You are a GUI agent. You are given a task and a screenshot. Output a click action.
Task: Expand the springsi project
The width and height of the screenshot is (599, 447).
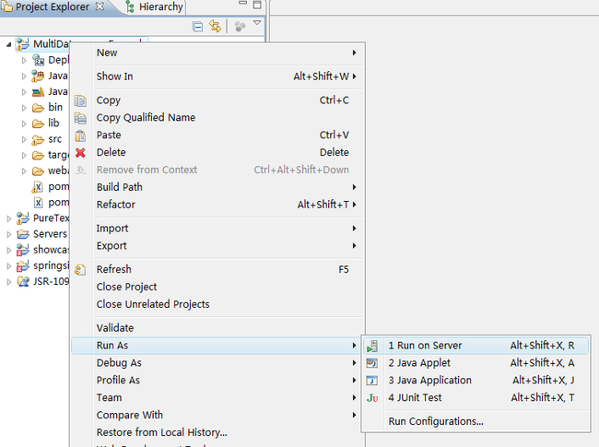(x=9, y=266)
